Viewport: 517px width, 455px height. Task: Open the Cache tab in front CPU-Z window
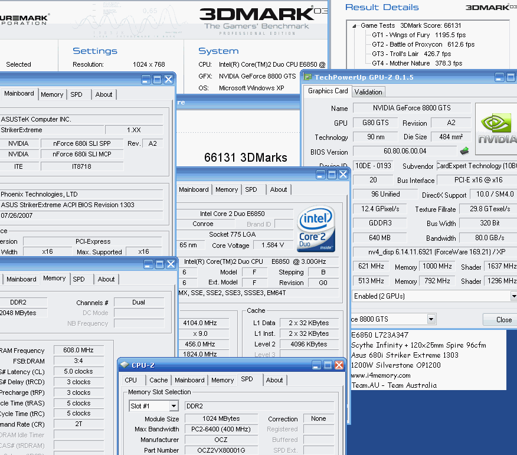(x=159, y=380)
